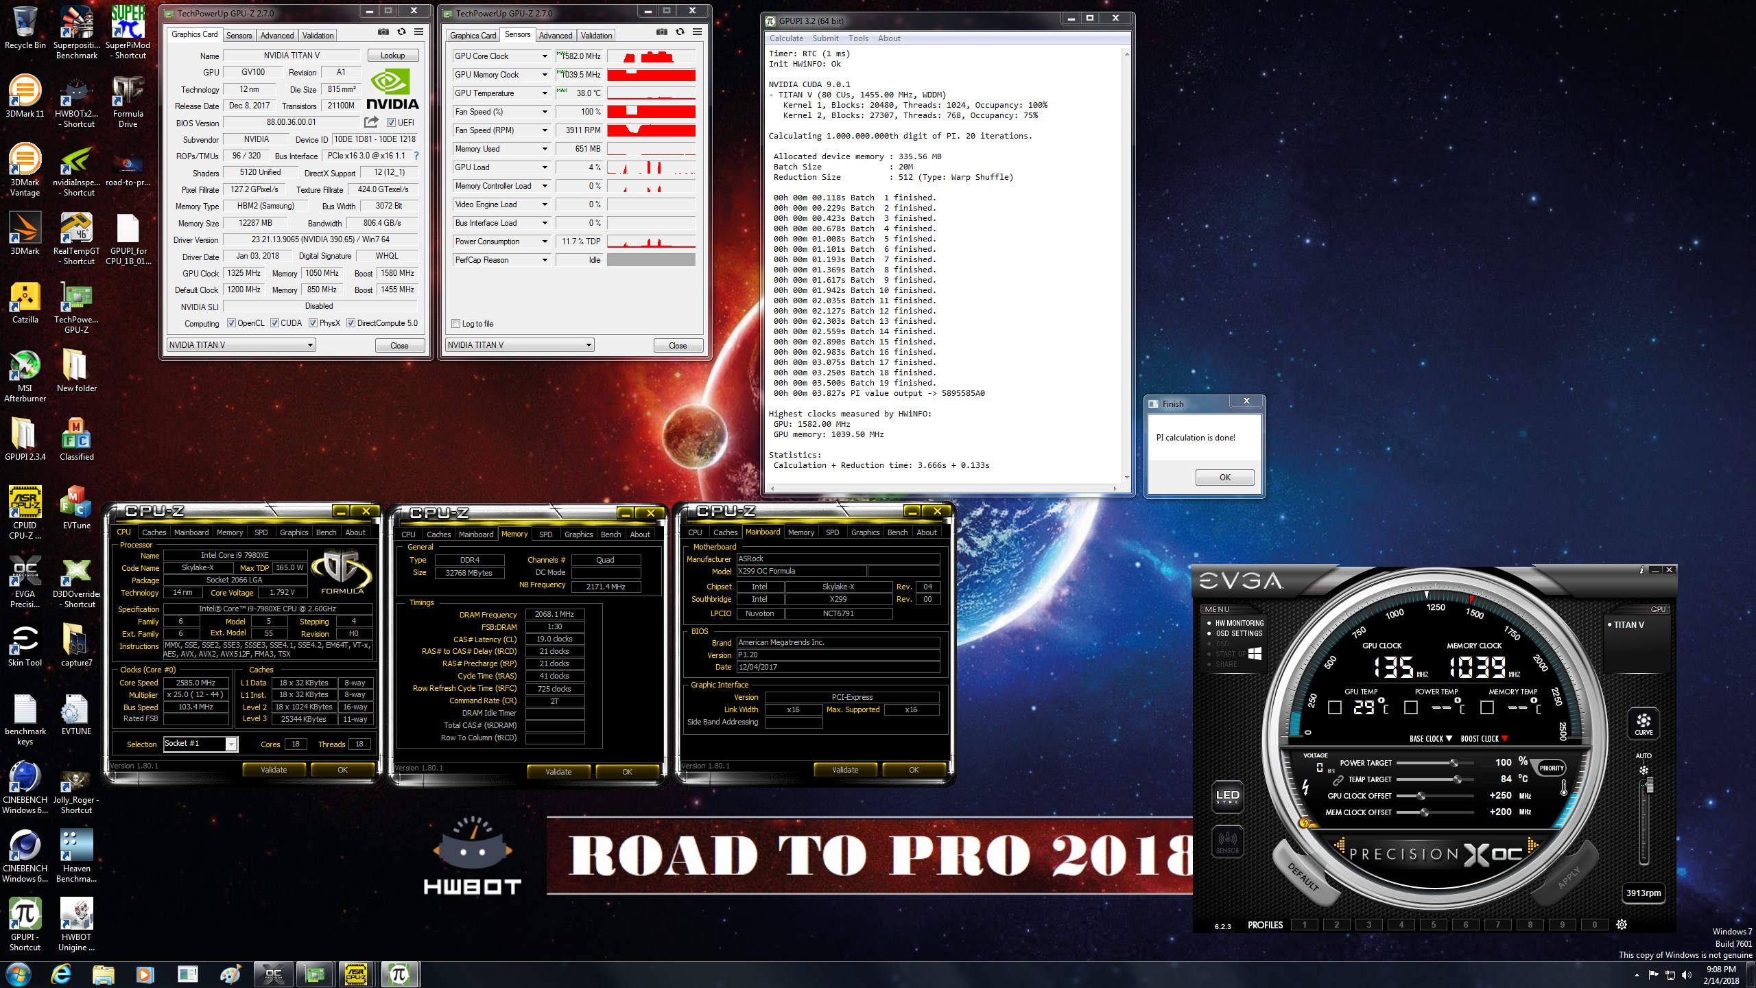Screen dimensions: 1756x988
Task: Click the DEFAULT button in Precision XOC
Action: pos(1303,876)
